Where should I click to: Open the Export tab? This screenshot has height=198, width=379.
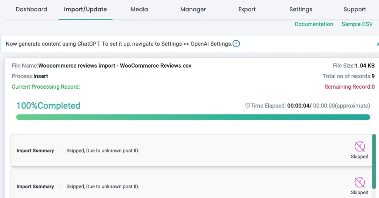[x=247, y=10]
